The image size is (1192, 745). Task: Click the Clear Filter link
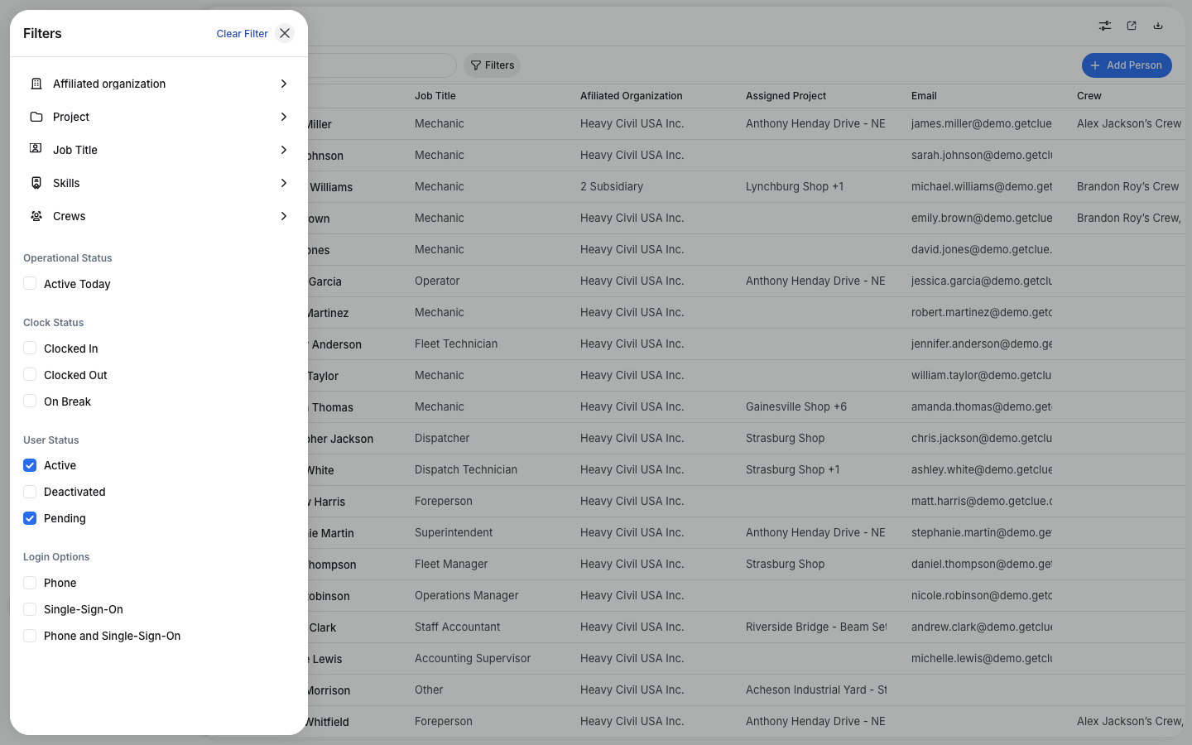click(x=242, y=34)
